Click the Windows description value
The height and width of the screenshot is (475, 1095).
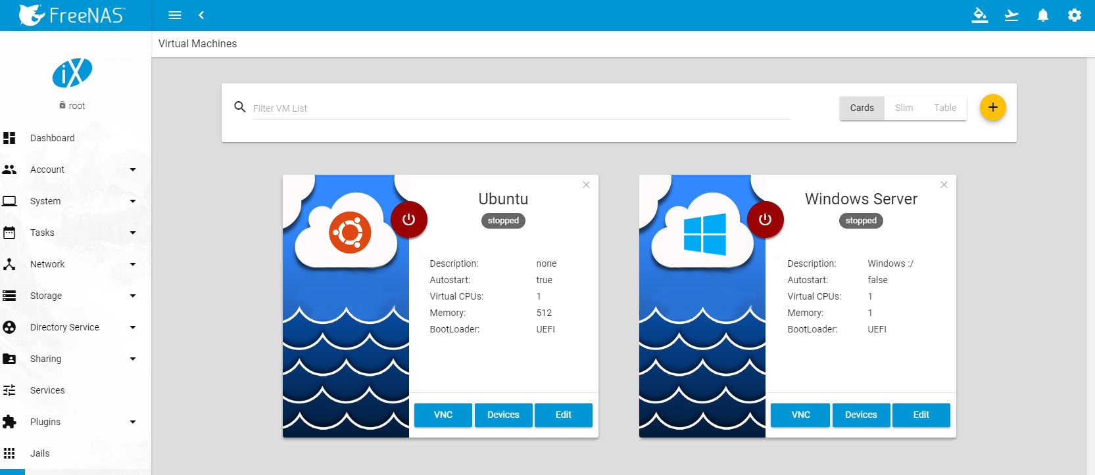tap(890, 263)
